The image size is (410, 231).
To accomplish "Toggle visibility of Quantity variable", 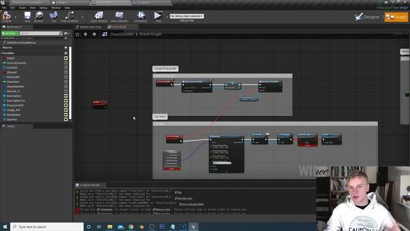I will click(66, 119).
